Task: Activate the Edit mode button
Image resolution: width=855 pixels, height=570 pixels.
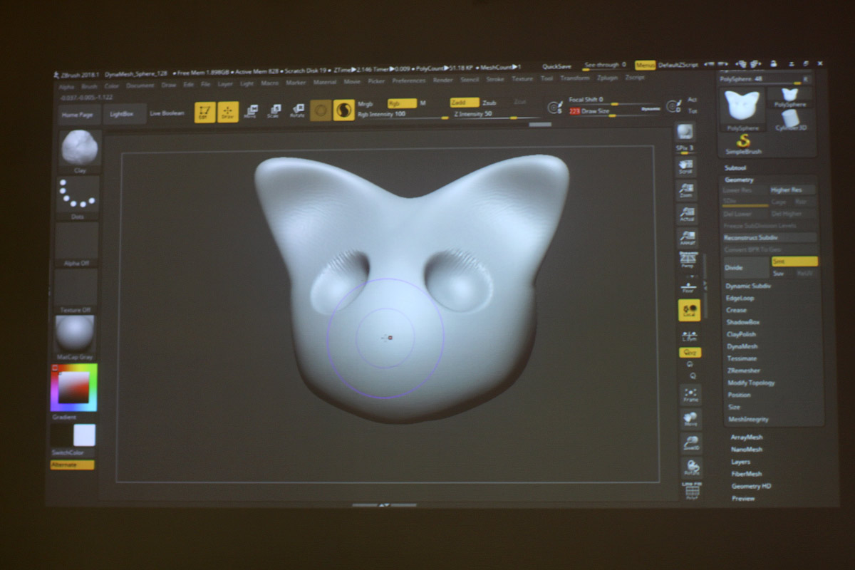Action: point(205,112)
